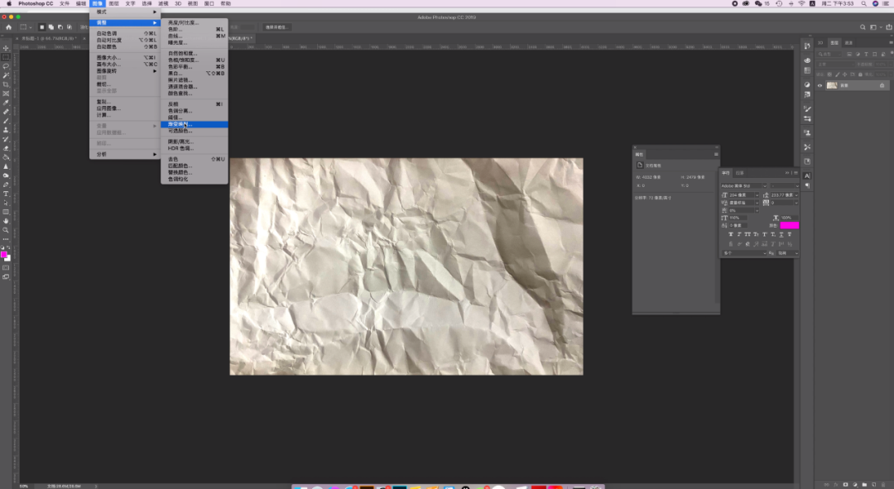This screenshot has width=894, height=489.
Task: Click 图像大小 in the Image menu
Action: point(108,57)
